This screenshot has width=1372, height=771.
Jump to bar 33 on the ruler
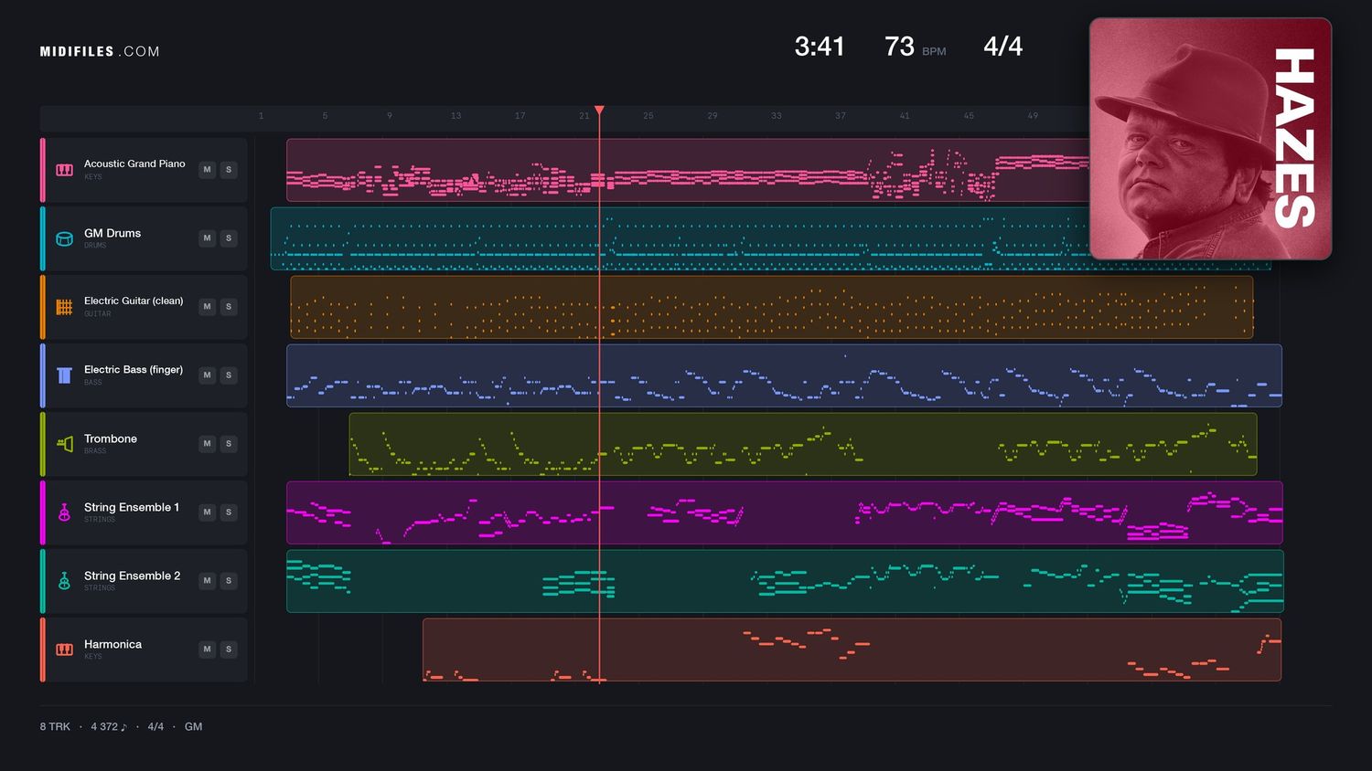point(776,116)
